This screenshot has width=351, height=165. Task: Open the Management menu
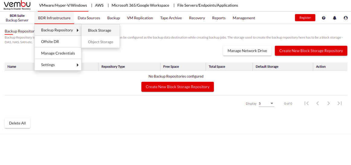pos(244,18)
